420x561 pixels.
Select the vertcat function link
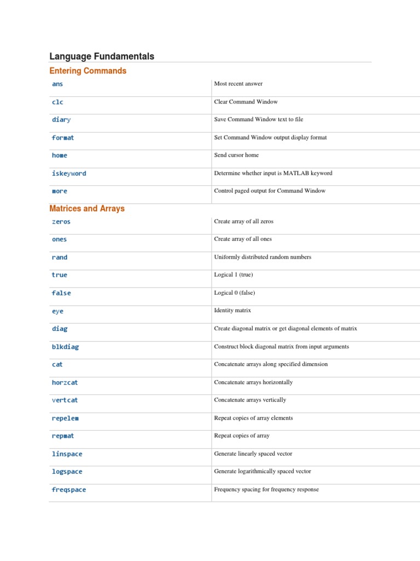click(65, 400)
